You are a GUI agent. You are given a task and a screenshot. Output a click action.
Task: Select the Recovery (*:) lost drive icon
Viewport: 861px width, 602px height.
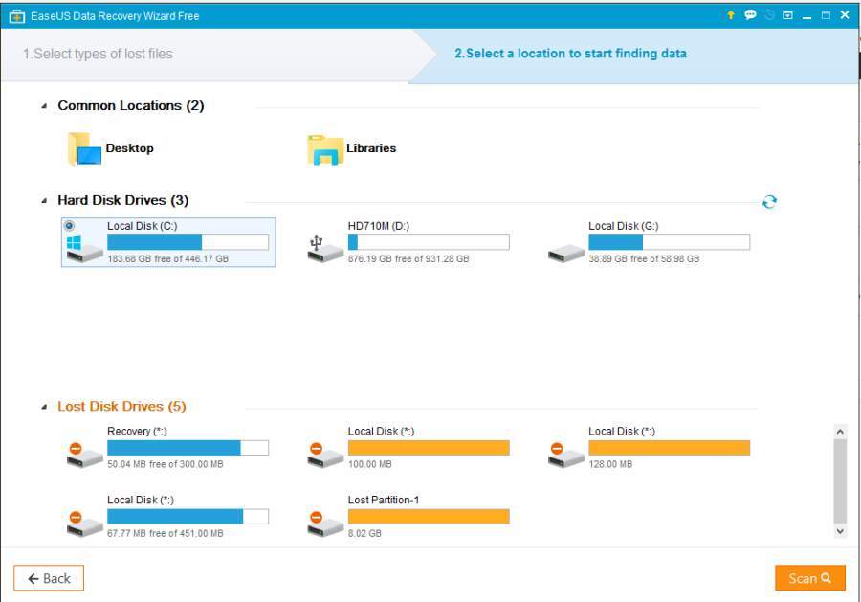pyautogui.click(x=84, y=456)
